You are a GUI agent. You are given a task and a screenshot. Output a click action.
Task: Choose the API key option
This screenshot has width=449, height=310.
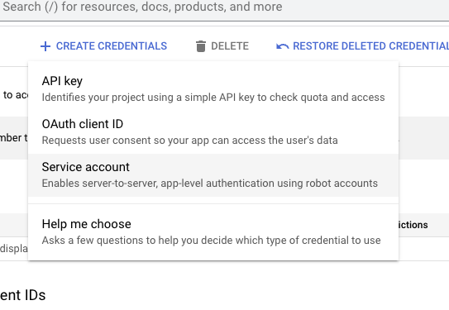click(213, 89)
